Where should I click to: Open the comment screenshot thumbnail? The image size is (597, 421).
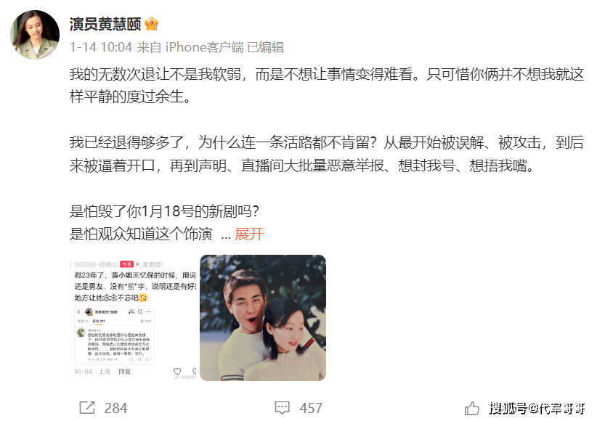133,318
